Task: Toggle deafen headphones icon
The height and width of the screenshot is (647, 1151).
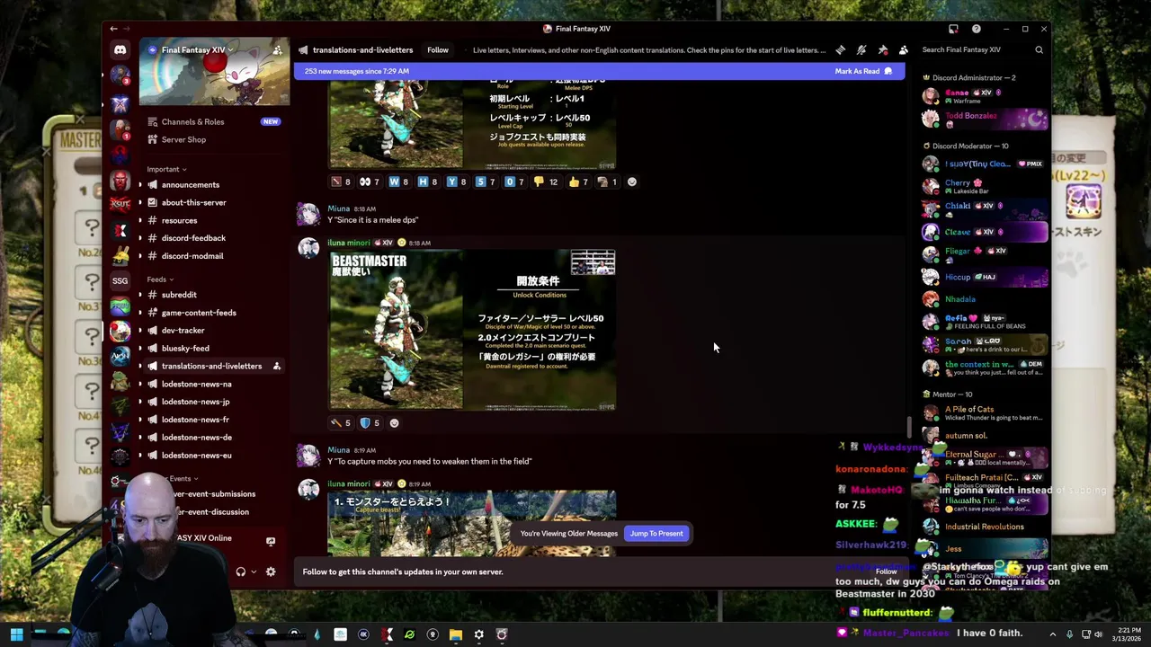Action: click(x=240, y=572)
